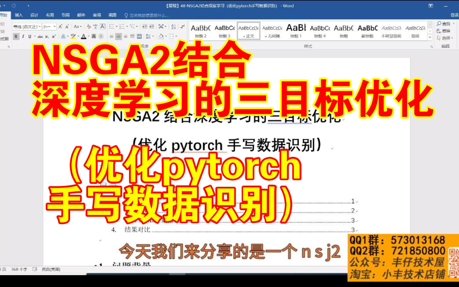Click the spelling check icon in the status bar
This screenshot has width=459, height=287.
[35, 269]
